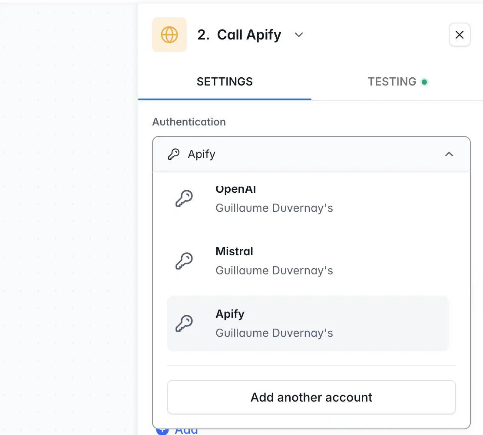Switch to the SETTINGS tab

coord(225,82)
